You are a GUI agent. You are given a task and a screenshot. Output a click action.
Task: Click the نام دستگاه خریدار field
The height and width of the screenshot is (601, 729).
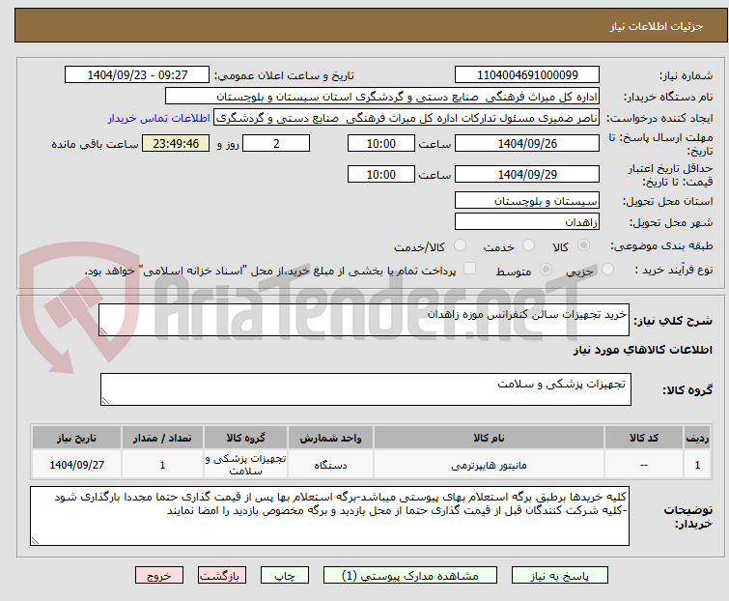[382, 97]
